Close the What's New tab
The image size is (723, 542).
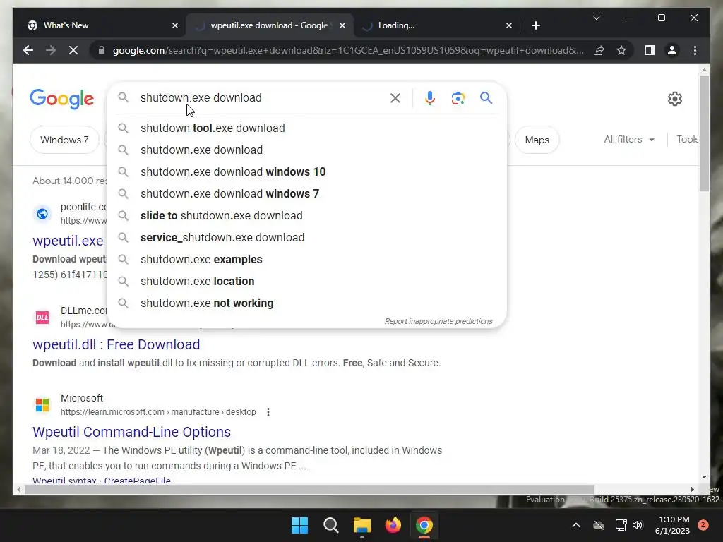pos(175,25)
